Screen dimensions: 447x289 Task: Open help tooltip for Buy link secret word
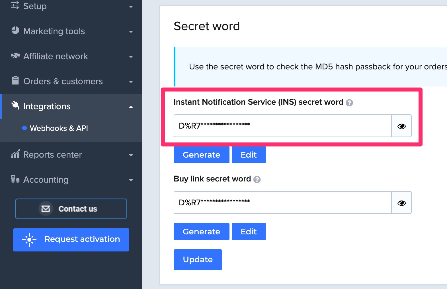(257, 179)
